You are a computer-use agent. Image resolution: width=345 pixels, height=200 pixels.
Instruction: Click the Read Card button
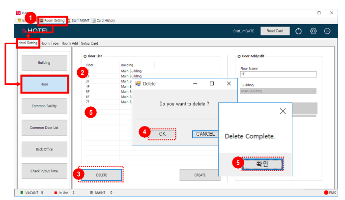[275, 31]
